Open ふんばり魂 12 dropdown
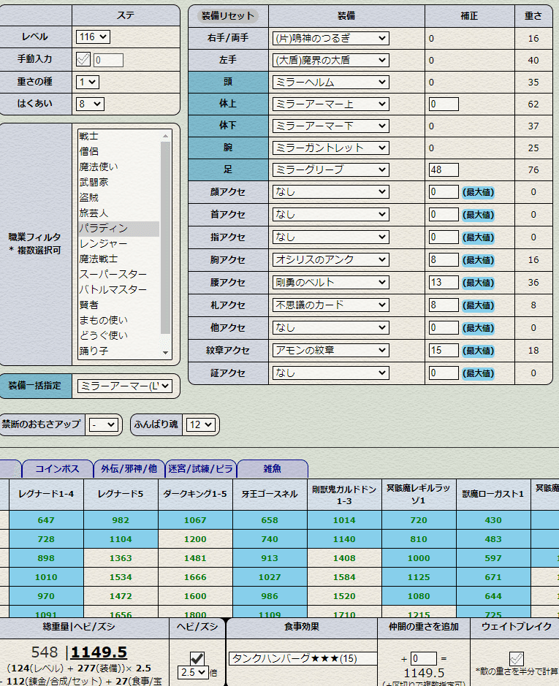559x686 pixels. tap(201, 424)
